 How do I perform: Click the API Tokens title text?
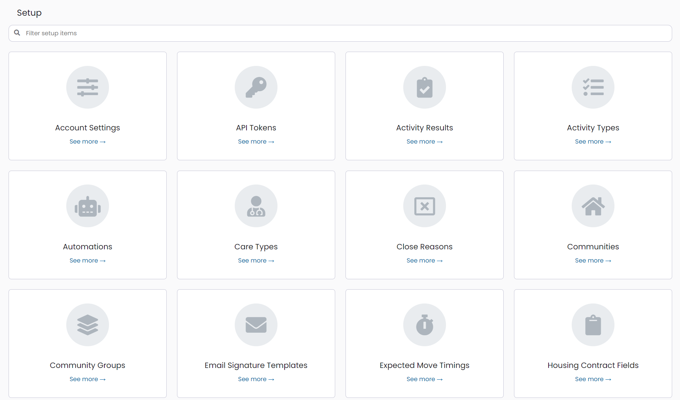(256, 128)
